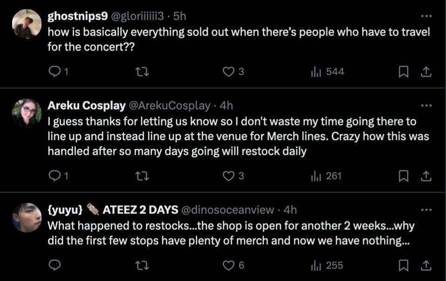Reply to Areku Cosplay's tweet
446x281 pixels.
tap(55, 176)
